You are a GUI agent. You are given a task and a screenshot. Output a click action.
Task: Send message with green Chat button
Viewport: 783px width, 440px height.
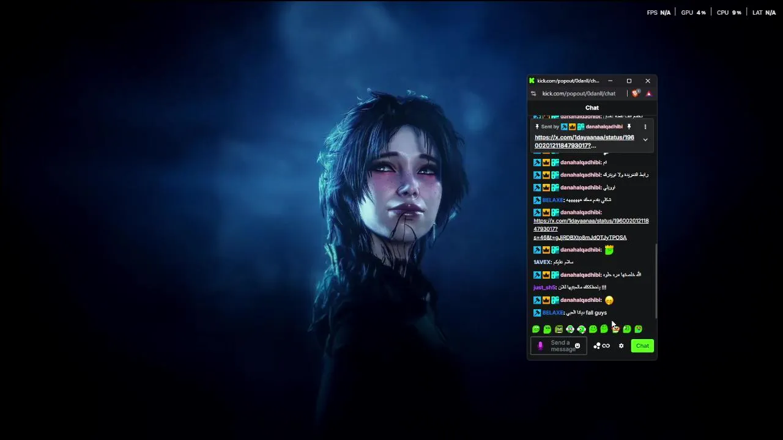pos(642,346)
